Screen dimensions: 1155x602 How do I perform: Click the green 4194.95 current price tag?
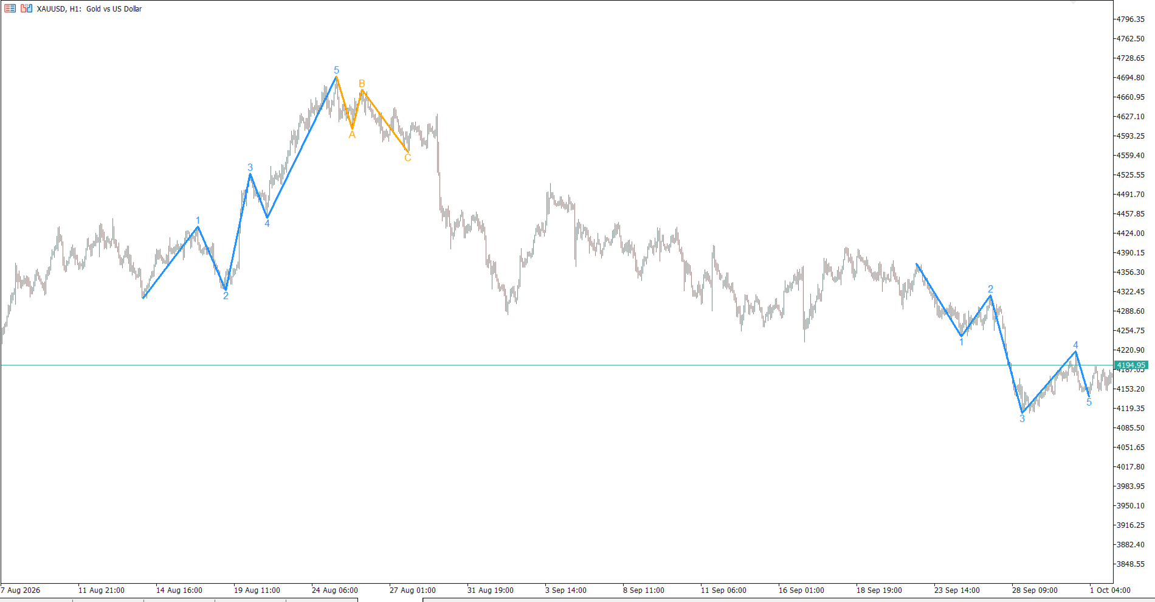click(x=1131, y=365)
